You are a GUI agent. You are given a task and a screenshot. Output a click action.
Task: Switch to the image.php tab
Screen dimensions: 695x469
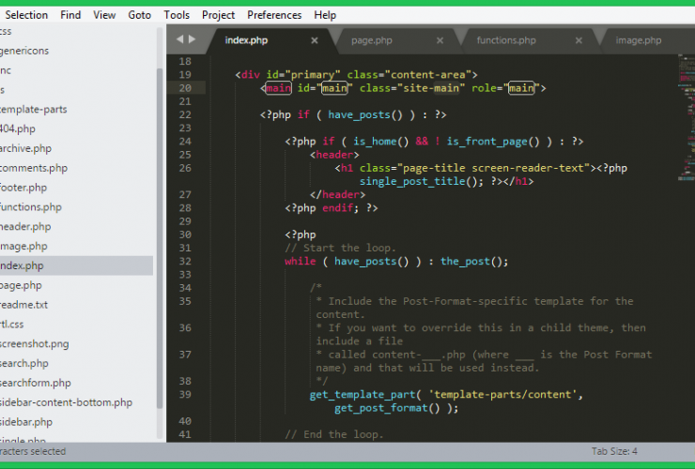point(639,40)
